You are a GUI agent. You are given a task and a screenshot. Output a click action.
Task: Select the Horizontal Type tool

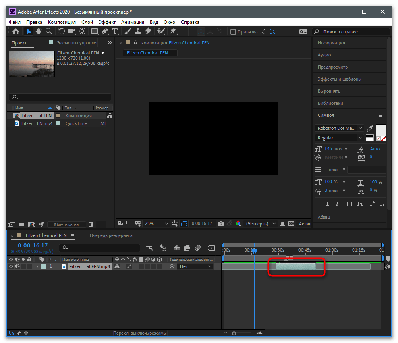(x=115, y=31)
